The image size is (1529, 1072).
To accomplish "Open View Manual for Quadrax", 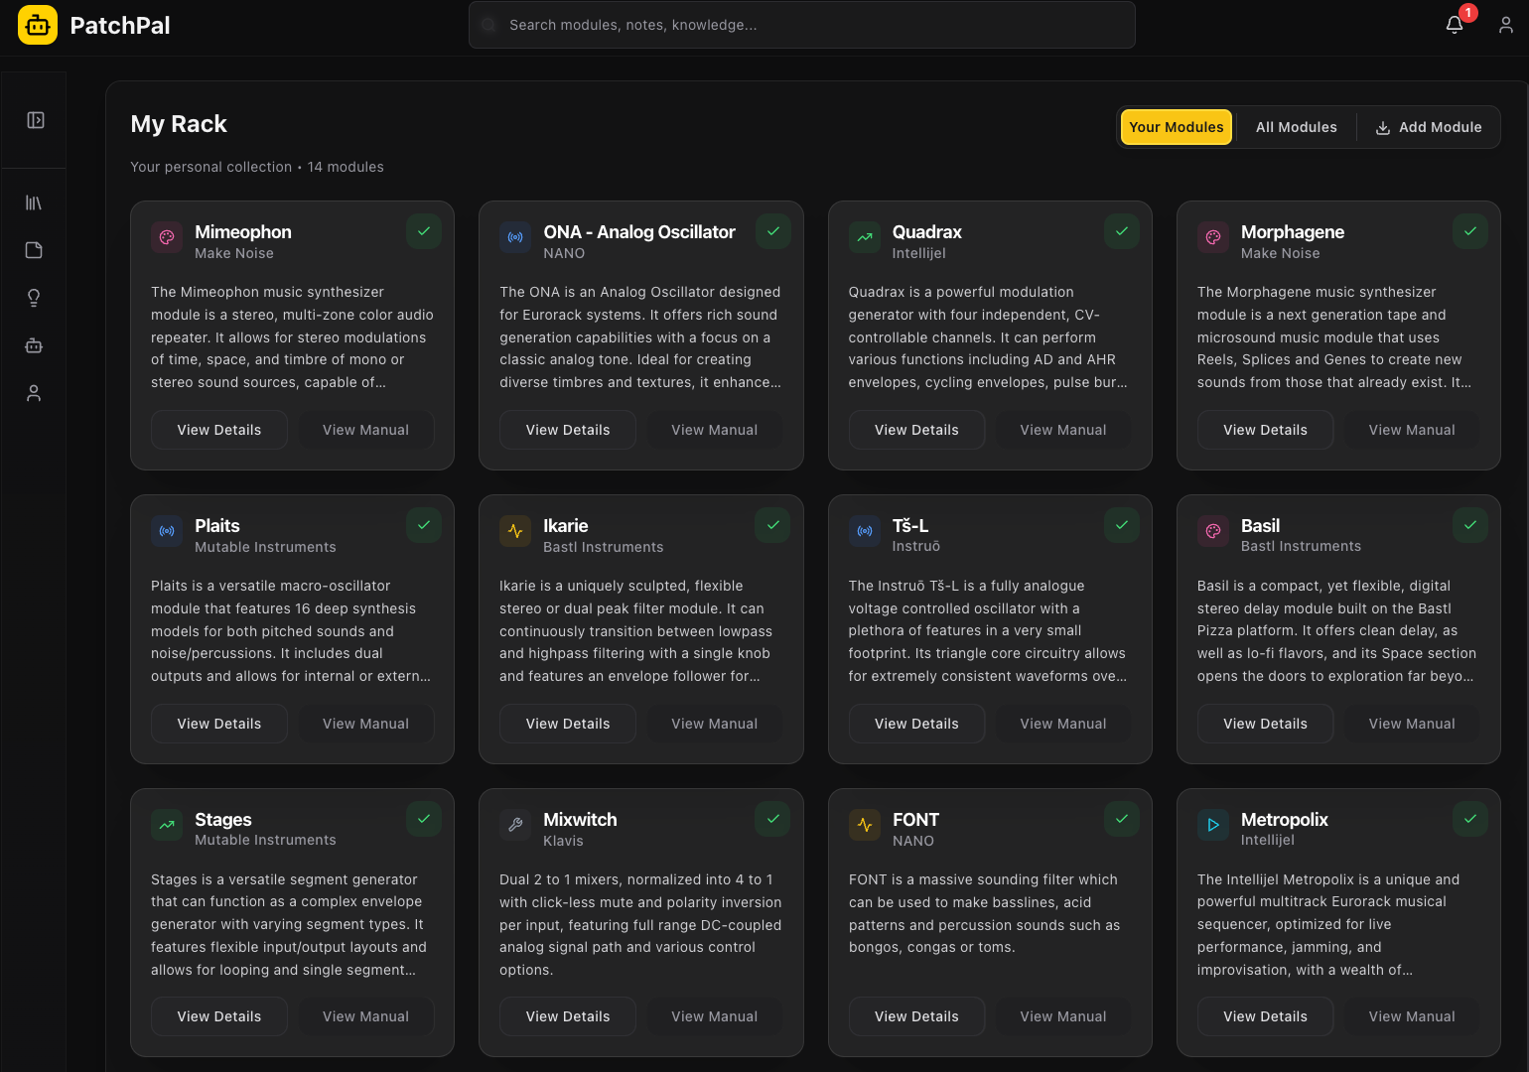I will coord(1063,430).
